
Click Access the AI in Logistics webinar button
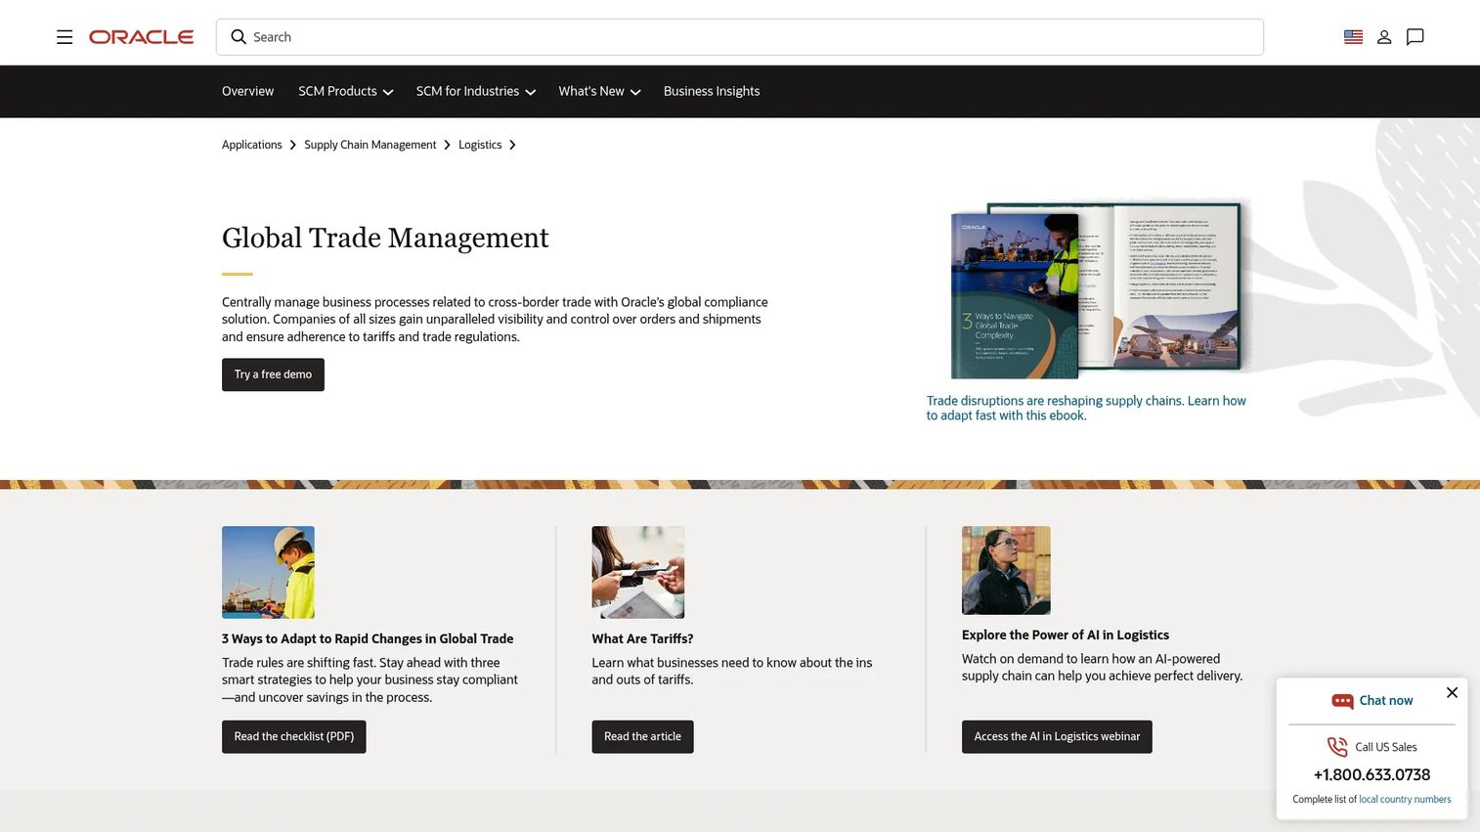click(1057, 737)
